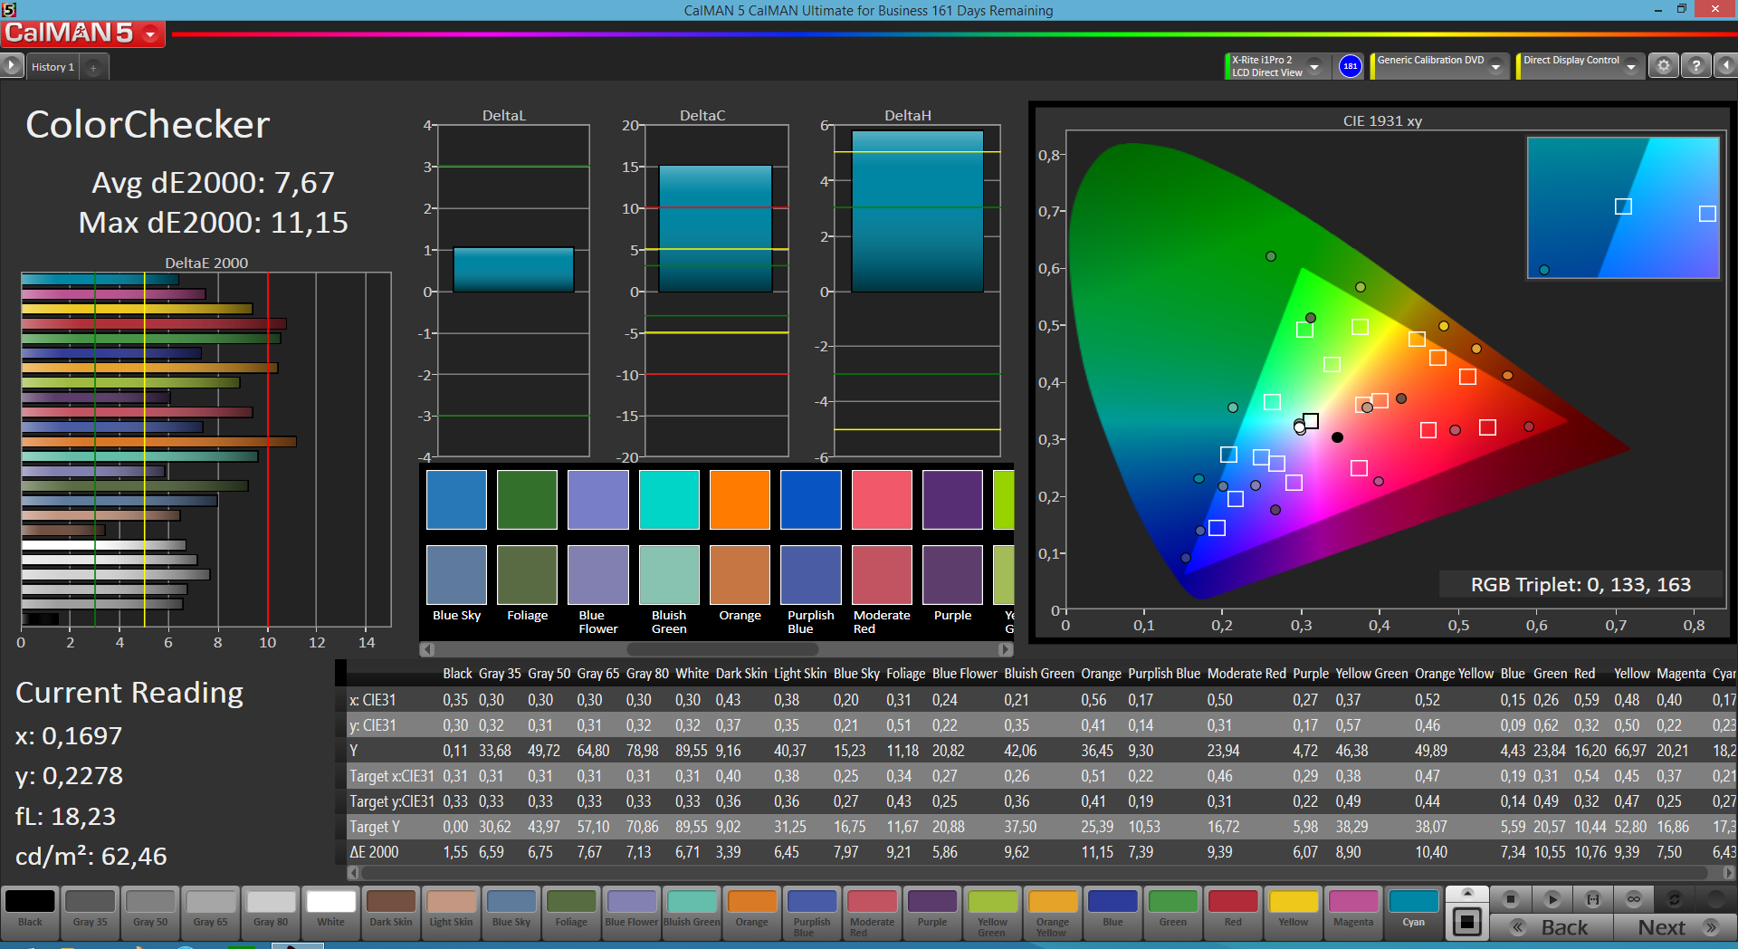
Task: Expand the X-Rite i1Pro 2 meter dropdown
Action: 1314,66
